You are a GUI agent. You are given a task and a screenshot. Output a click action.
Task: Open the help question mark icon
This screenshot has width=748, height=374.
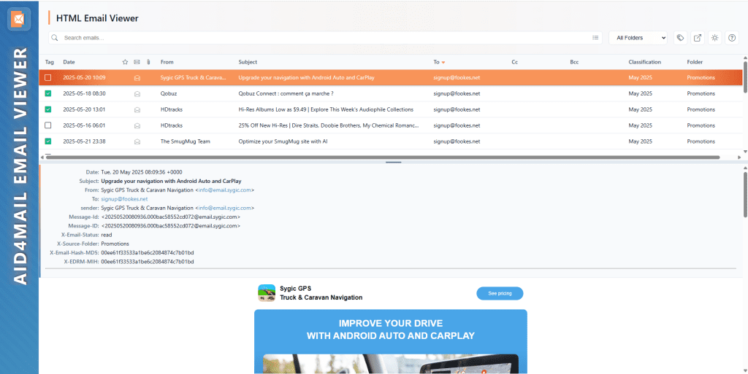tap(732, 38)
